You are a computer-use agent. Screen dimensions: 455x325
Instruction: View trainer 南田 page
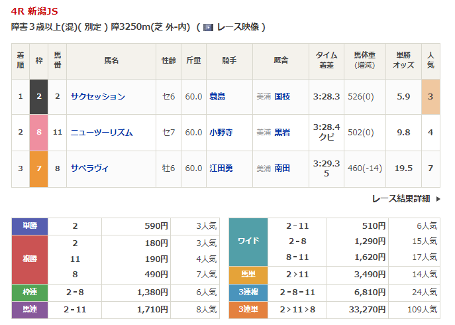[x=282, y=168]
